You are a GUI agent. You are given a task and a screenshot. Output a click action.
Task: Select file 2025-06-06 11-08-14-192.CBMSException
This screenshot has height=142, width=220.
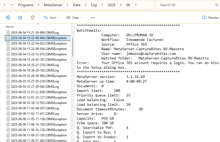(x=39, y=125)
